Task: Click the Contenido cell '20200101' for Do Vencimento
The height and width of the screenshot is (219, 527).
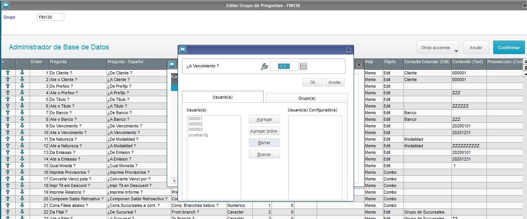Action: point(469,126)
